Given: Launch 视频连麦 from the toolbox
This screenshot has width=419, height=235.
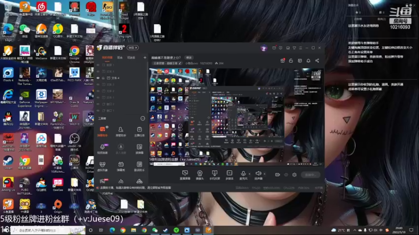Looking at the screenshot, I should pos(102,149).
